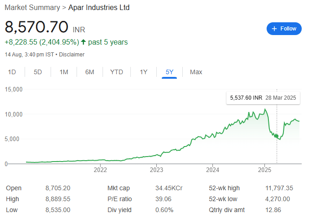Screen dimensions: 309x223
Task: Switch to the Max range tab
Action: pyautogui.click(x=196, y=72)
